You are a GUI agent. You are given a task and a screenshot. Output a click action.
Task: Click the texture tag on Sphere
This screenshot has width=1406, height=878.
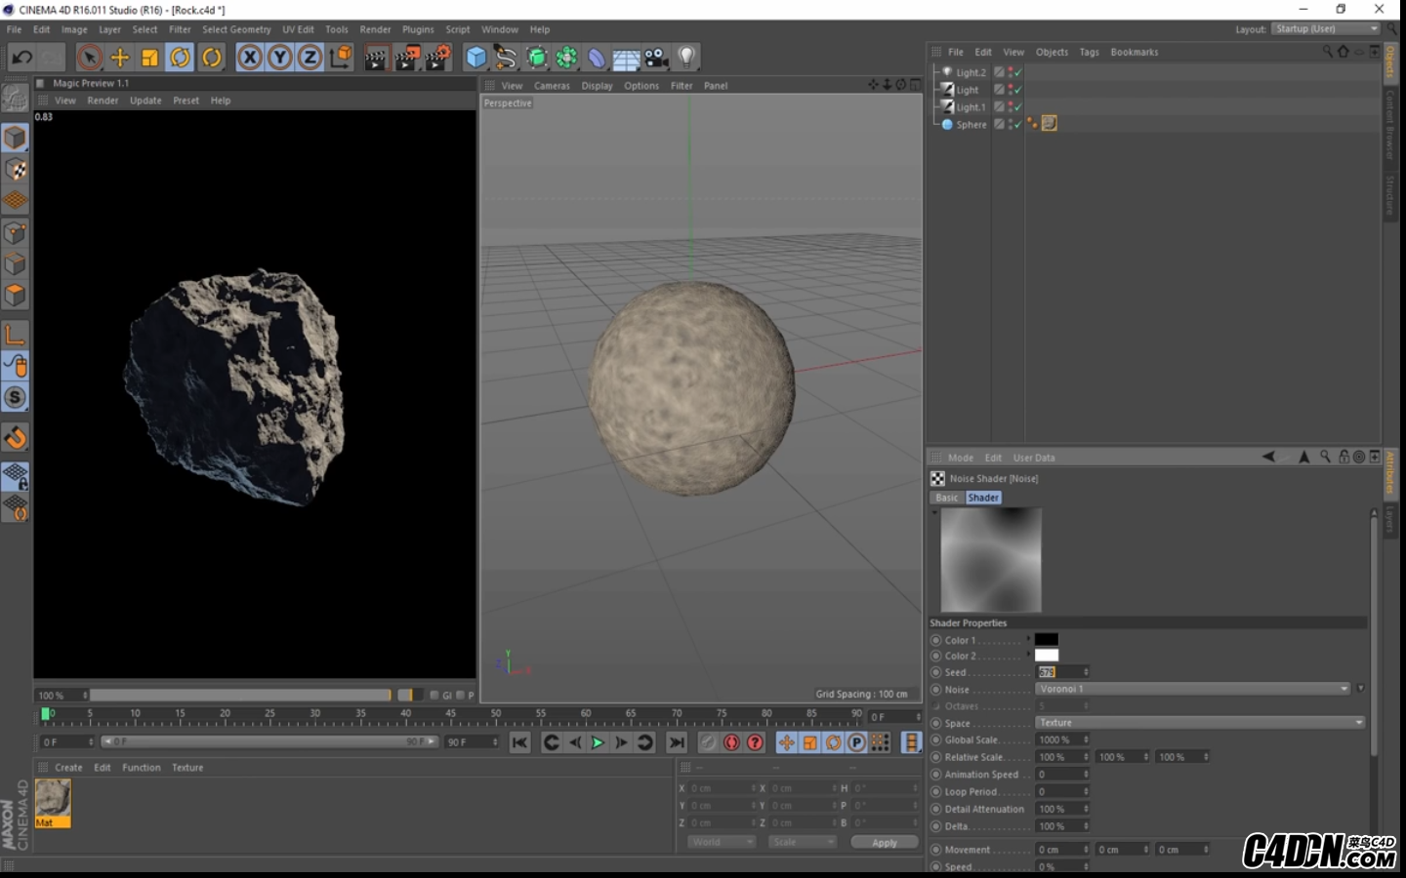pos(1050,124)
